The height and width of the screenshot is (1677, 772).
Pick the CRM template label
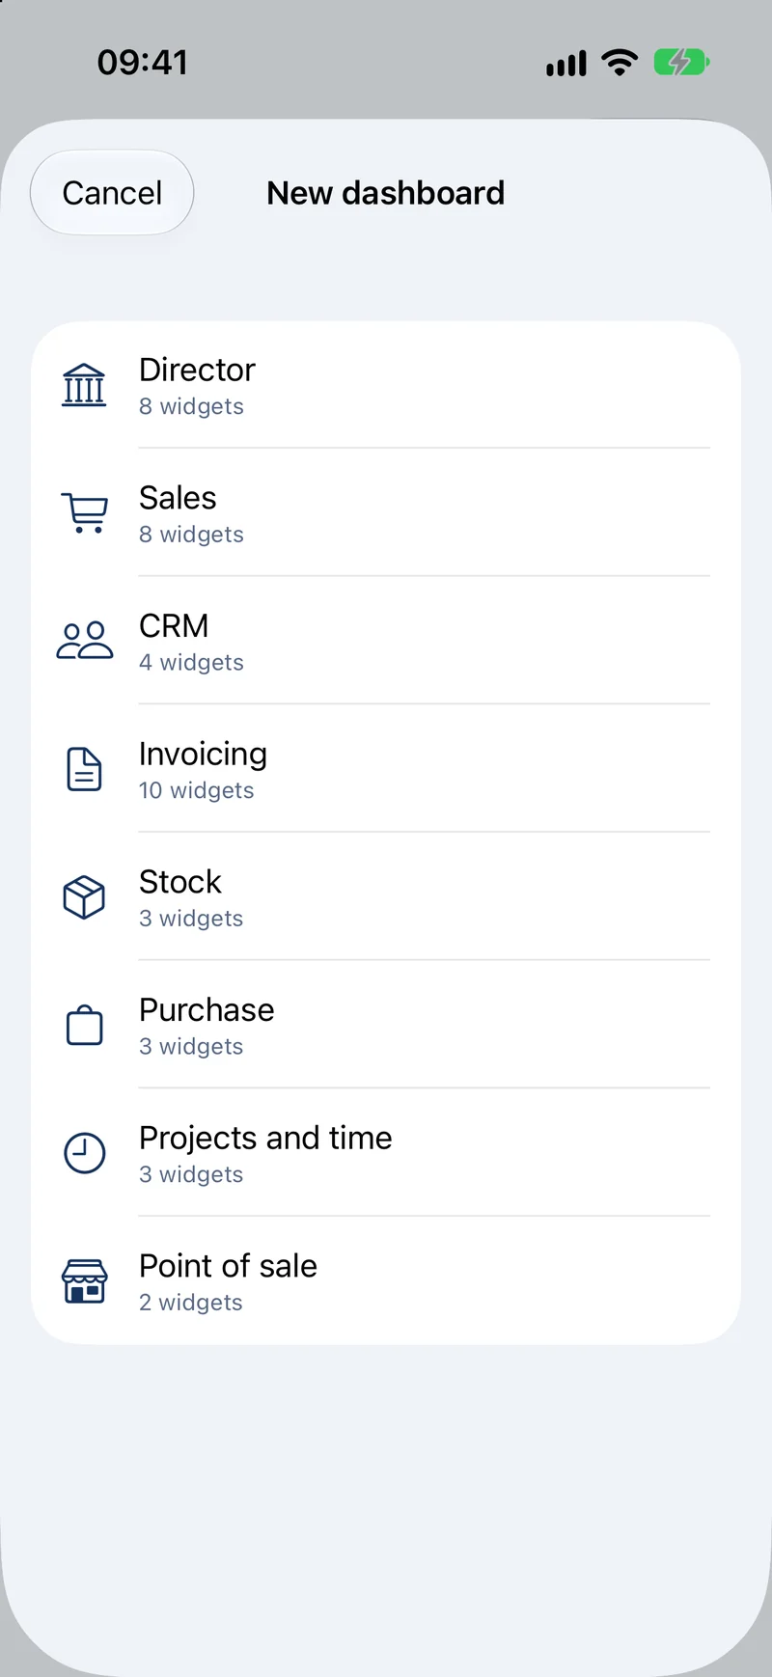[174, 625]
